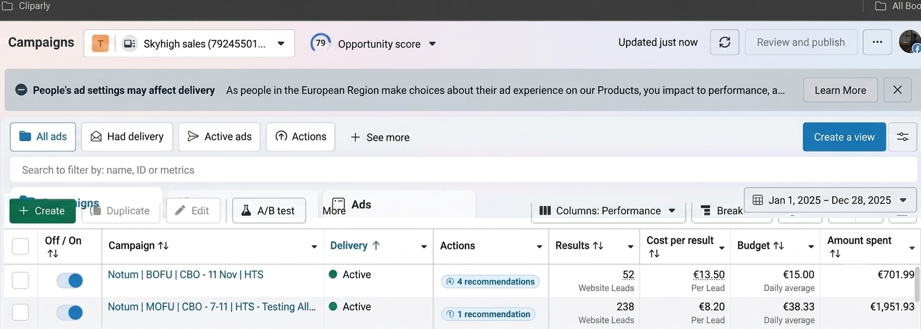Sort the Budget column arrows
Viewport: 921px width, 329px height.
(x=779, y=246)
